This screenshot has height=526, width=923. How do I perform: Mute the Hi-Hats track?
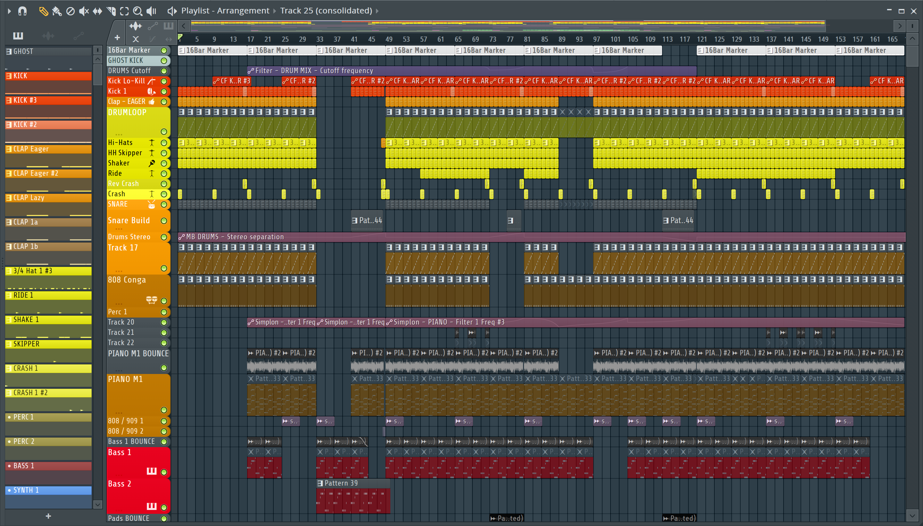[x=164, y=143]
